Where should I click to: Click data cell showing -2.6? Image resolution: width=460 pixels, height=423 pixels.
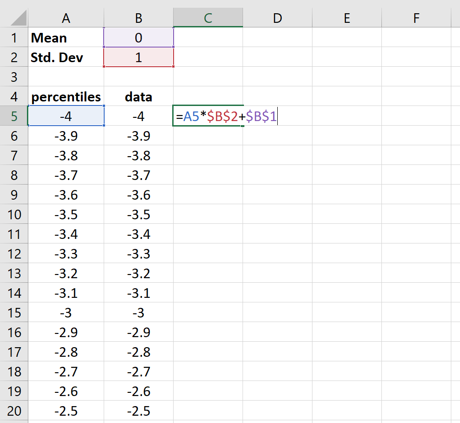pyautogui.click(x=138, y=391)
